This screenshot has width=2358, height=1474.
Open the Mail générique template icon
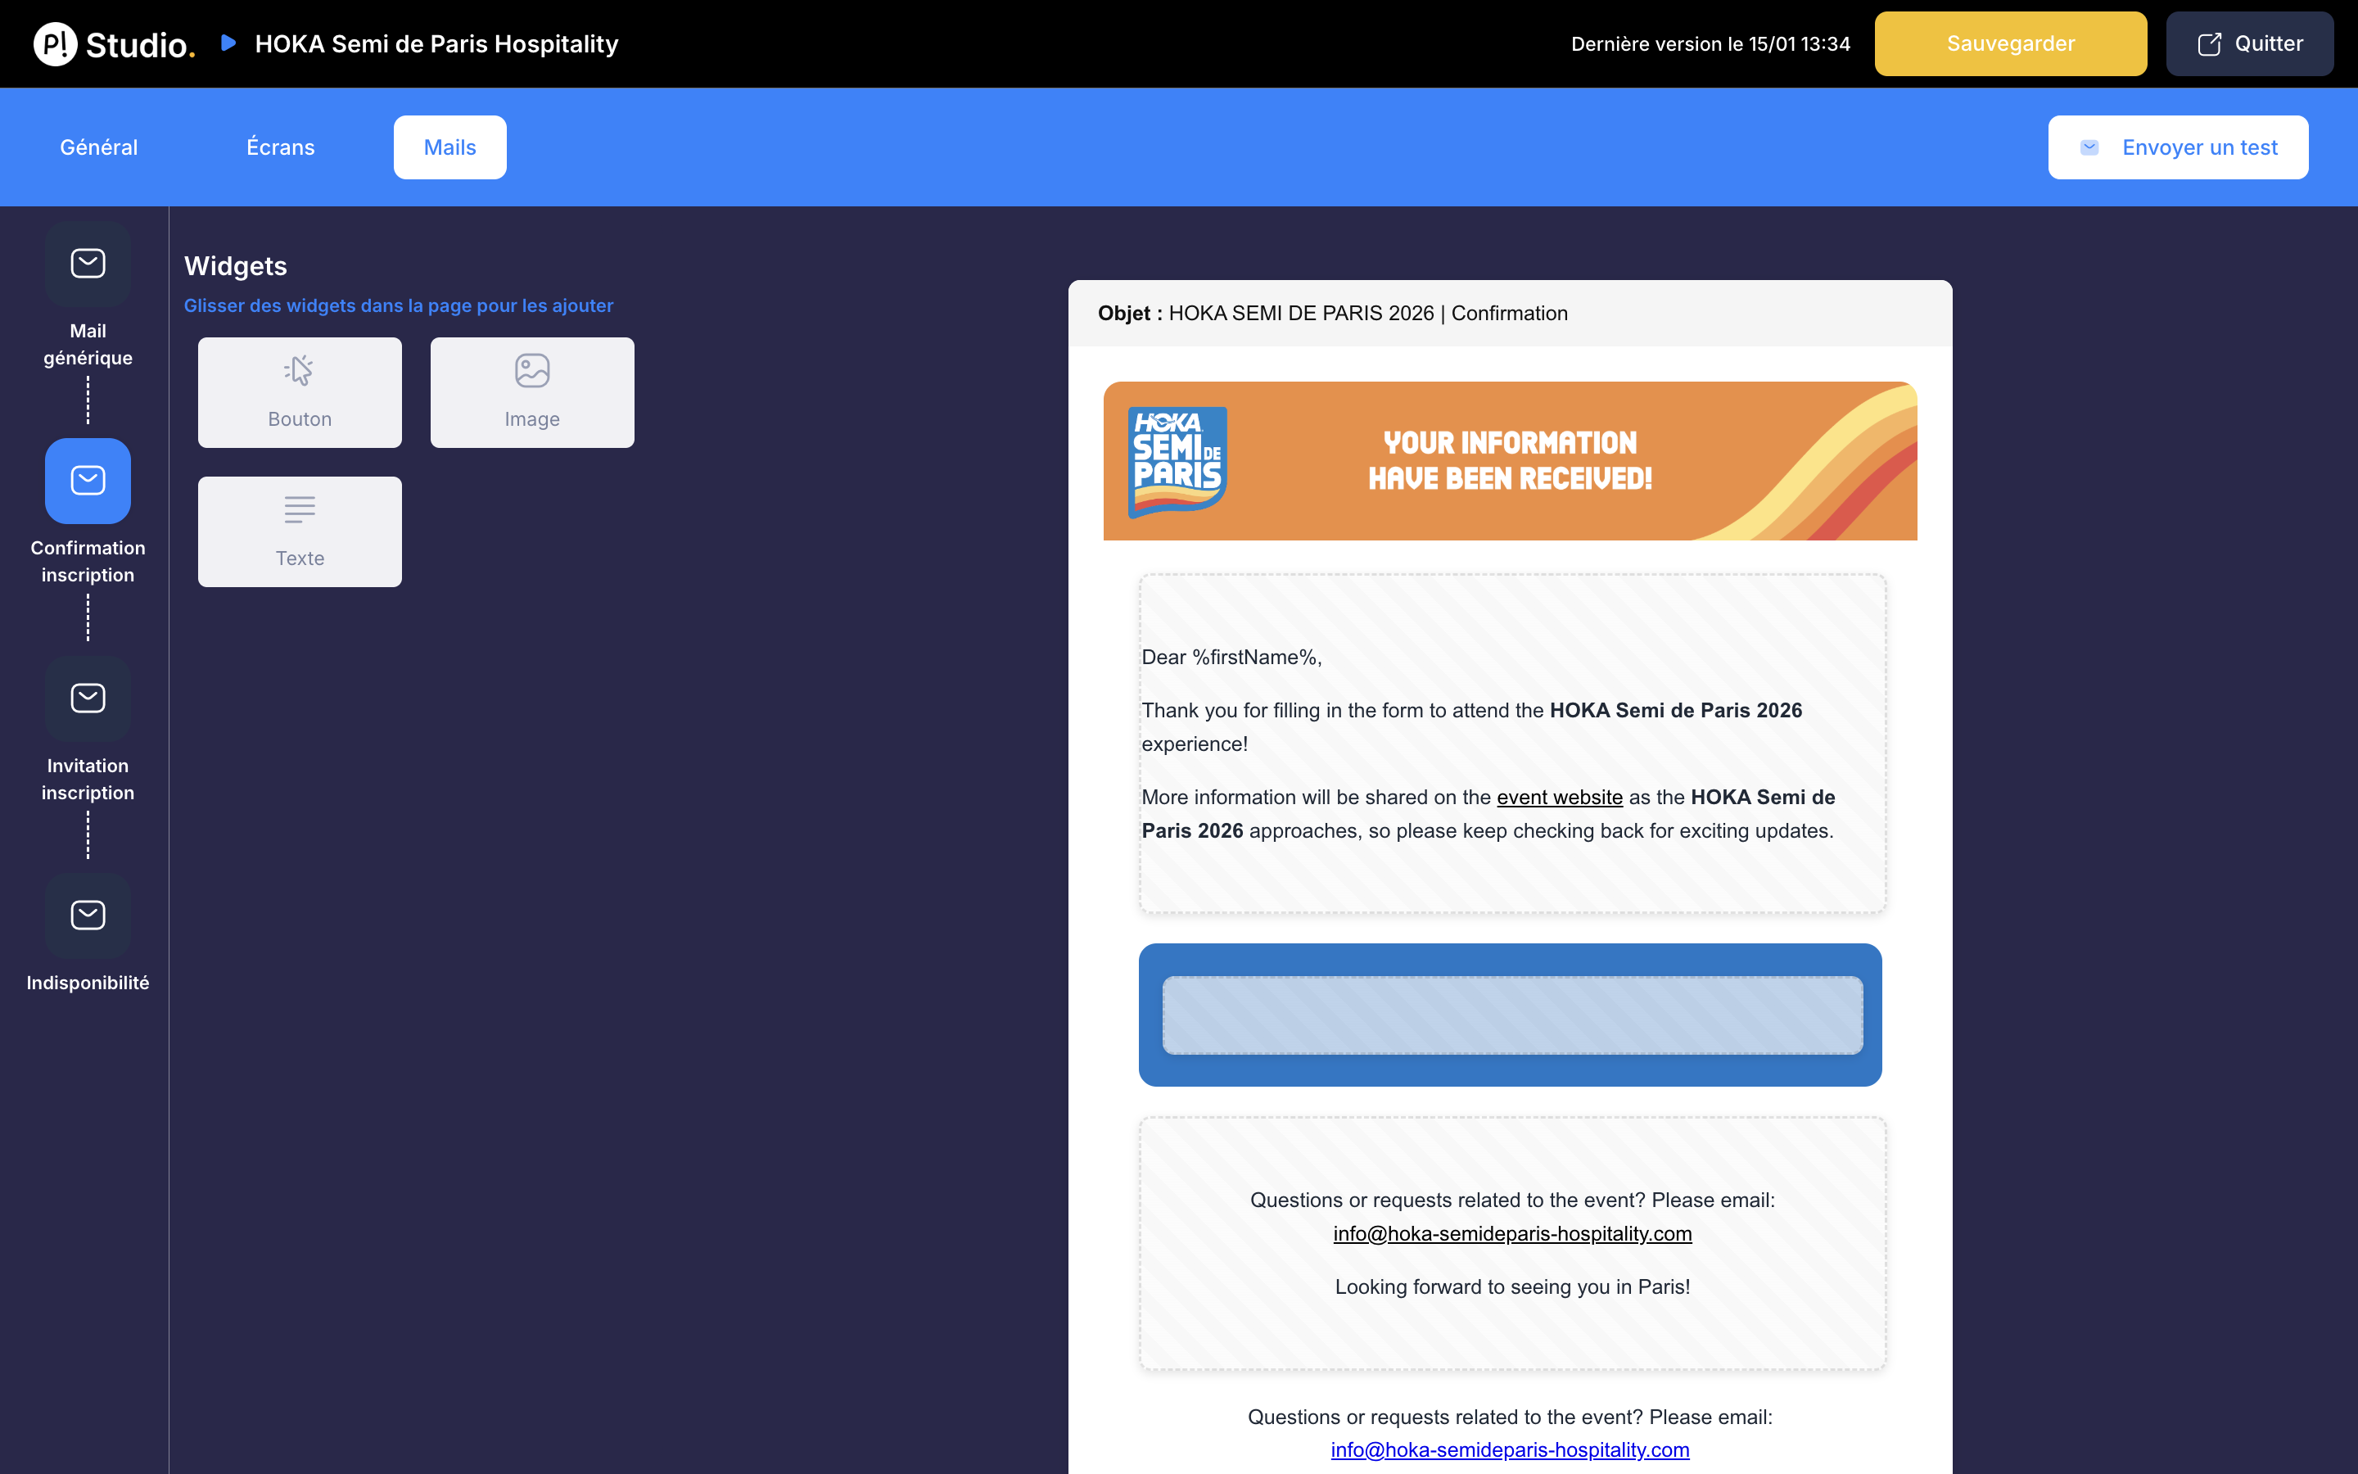tap(88, 263)
